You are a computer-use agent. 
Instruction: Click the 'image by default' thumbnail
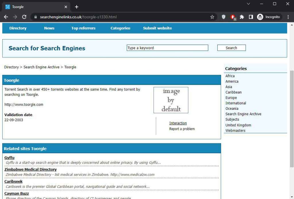click(171, 100)
